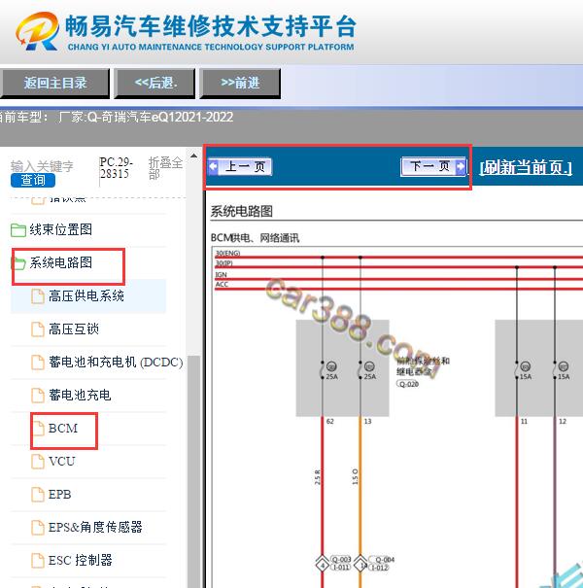Click the scroll-up arrow of tree panel

point(193,156)
